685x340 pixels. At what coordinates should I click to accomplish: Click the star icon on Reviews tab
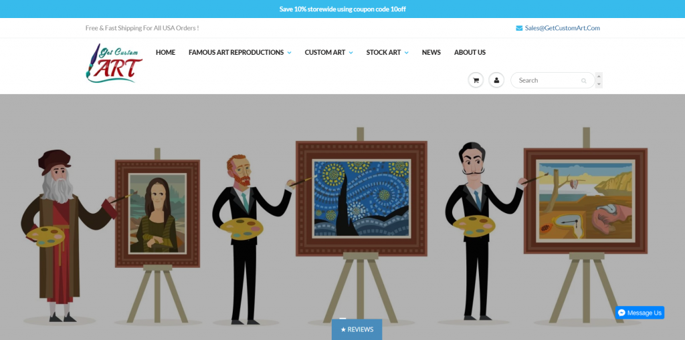tap(343, 329)
